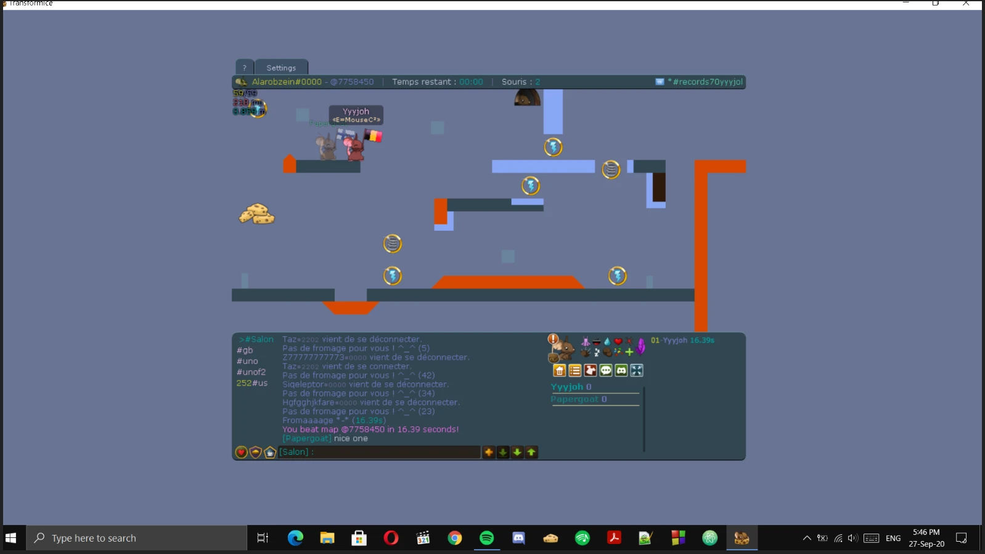The image size is (985, 554).
Task: Click the bright green down arrow button
Action: 517,452
